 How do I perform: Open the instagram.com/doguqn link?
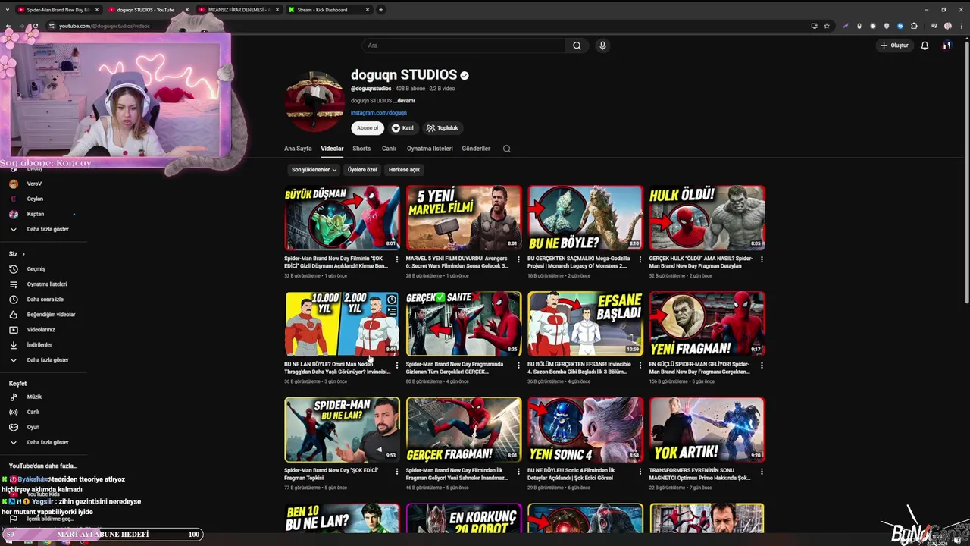[x=379, y=113]
